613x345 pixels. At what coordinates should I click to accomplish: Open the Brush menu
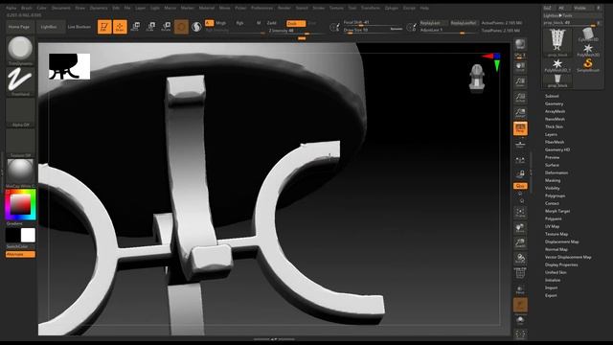27,8
